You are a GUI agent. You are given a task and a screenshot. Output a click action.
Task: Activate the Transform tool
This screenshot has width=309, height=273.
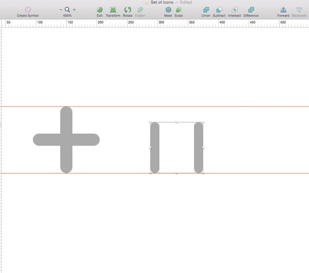click(x=113, y=10)
